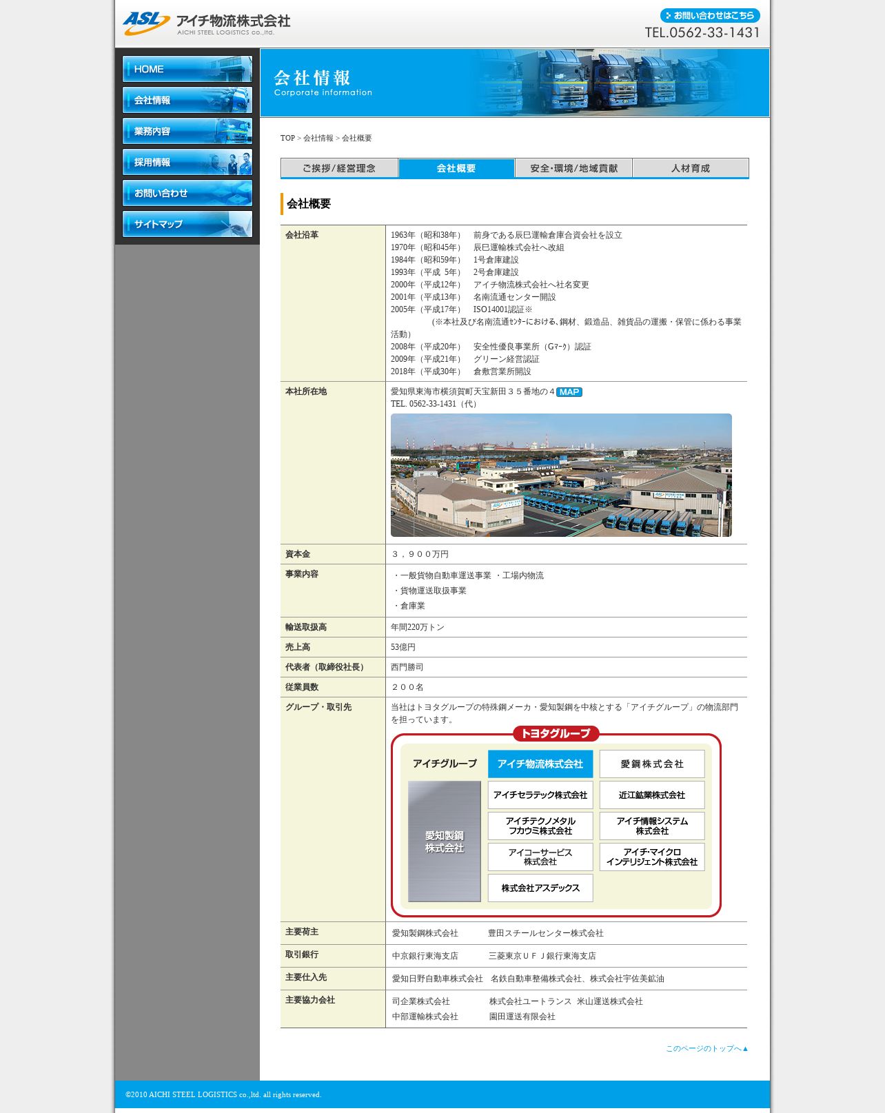
Task: Click the 園田運送有限会社 text
Action: tap(522, 1017)
